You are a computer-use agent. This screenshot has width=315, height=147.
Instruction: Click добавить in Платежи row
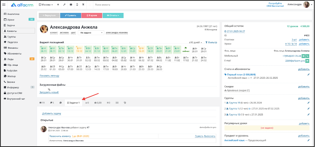click(x=304, y=40)
